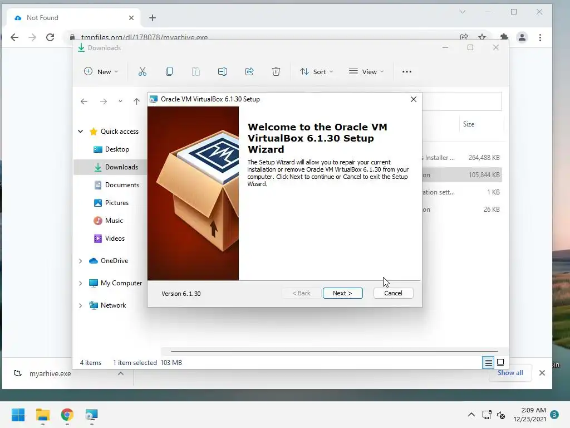Click the Chrome address bar URL
Viewport: 570px width, 428px height.
[144, 37]
